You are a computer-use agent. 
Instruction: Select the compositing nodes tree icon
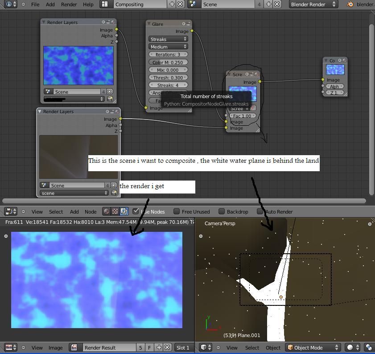coord(124,211)
